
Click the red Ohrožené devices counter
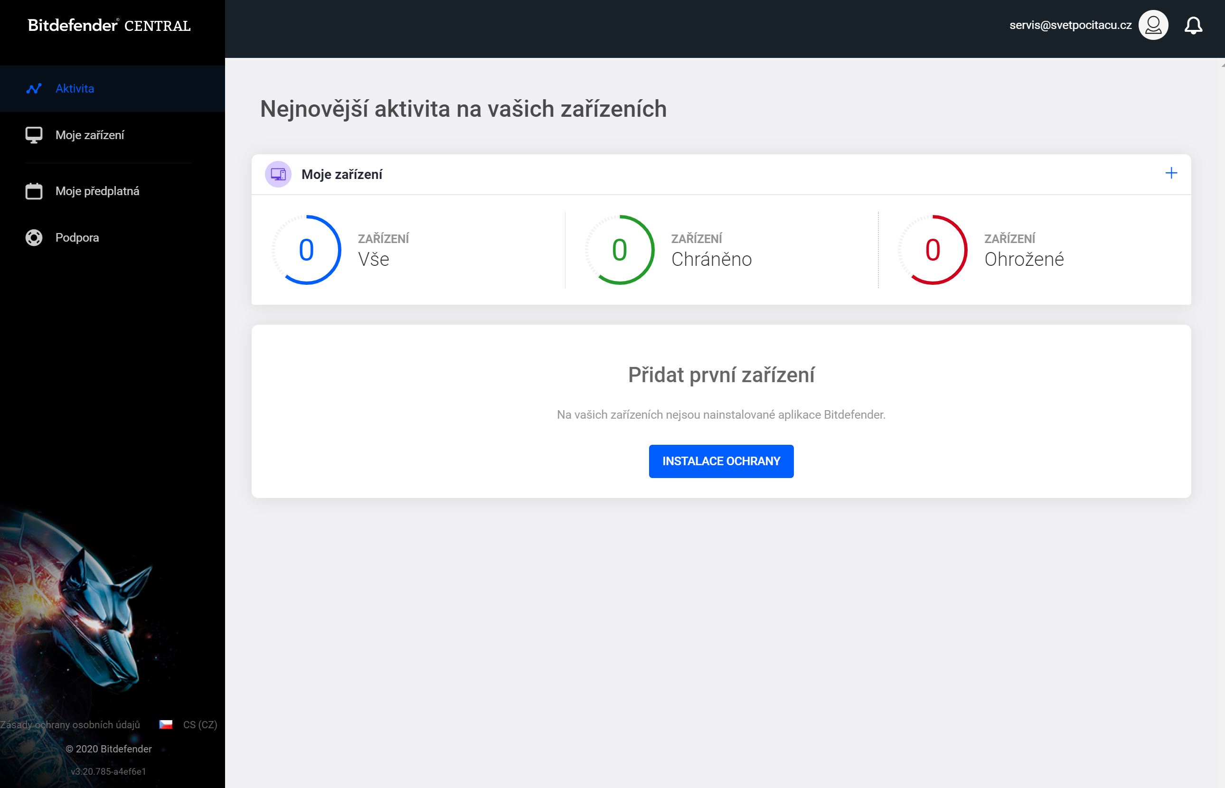933,250
